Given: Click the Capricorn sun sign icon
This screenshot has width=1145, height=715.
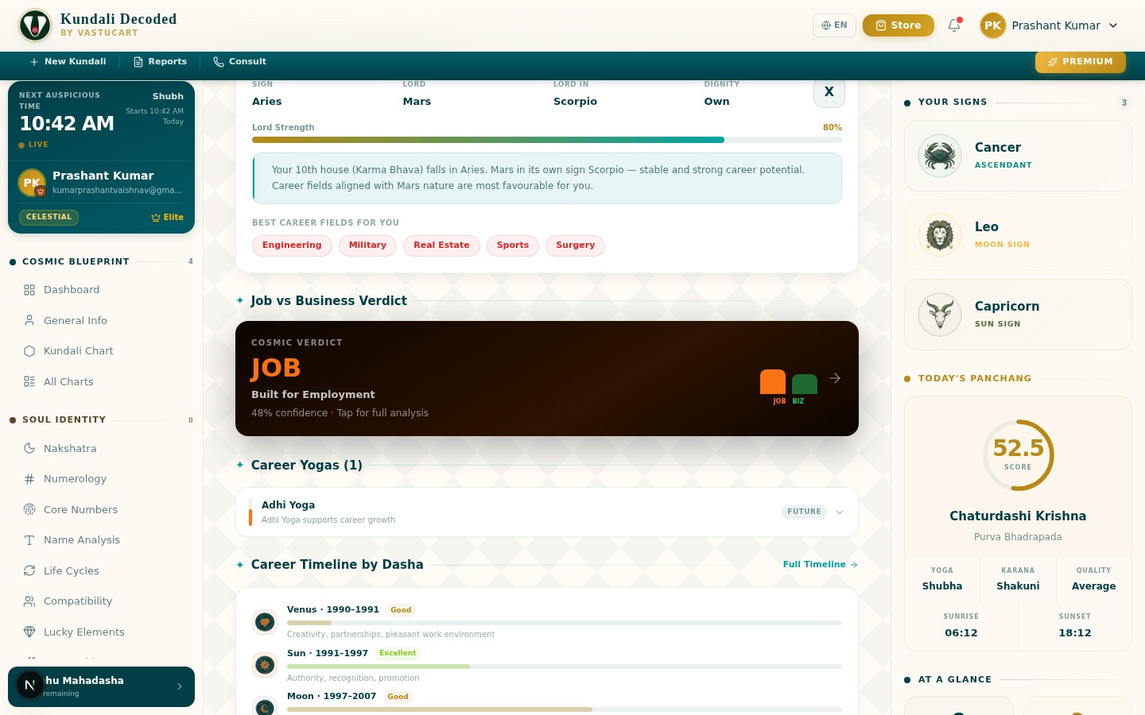Looking at the screenshot, I should (940, 315).
